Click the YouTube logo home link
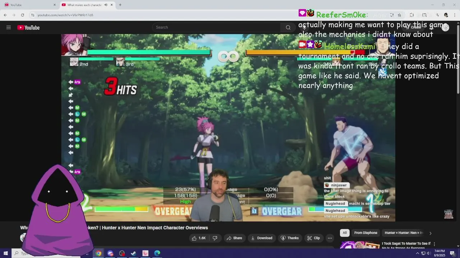This screenshot has width=460, height=258. pos(28,28)
